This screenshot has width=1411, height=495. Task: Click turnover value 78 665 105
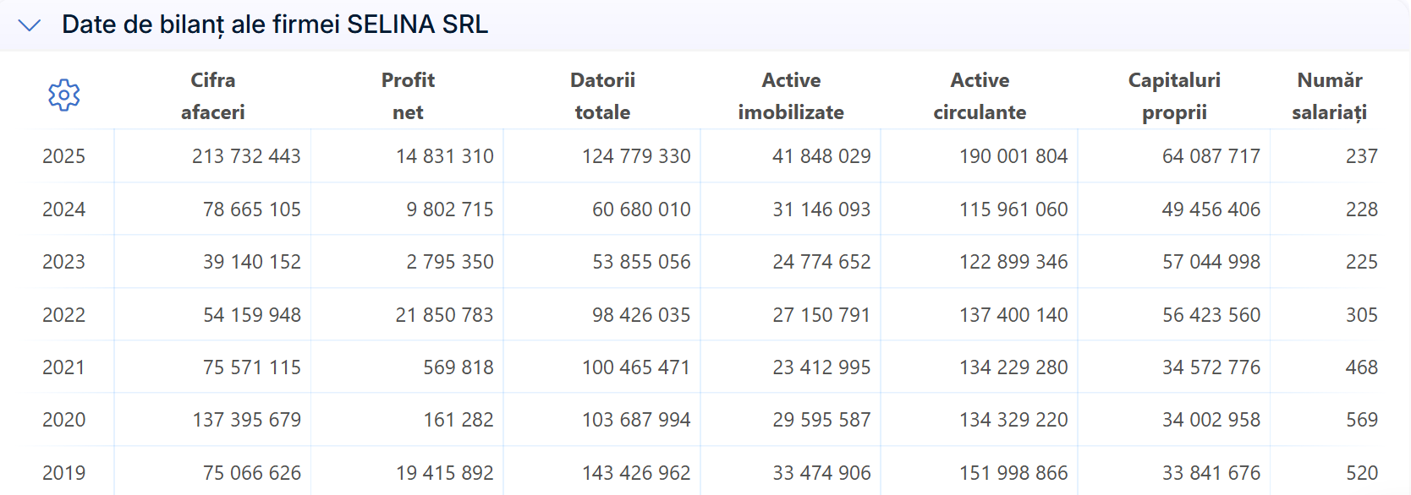click(x=252, y=209)
